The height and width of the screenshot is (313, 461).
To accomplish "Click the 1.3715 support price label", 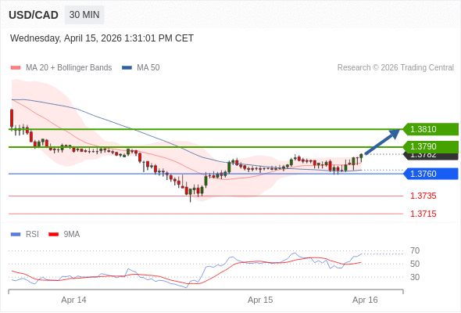I will coord(423,214).
